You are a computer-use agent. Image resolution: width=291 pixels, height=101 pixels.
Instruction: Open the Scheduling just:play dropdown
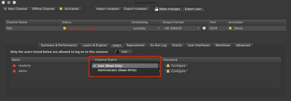(146, 28)
